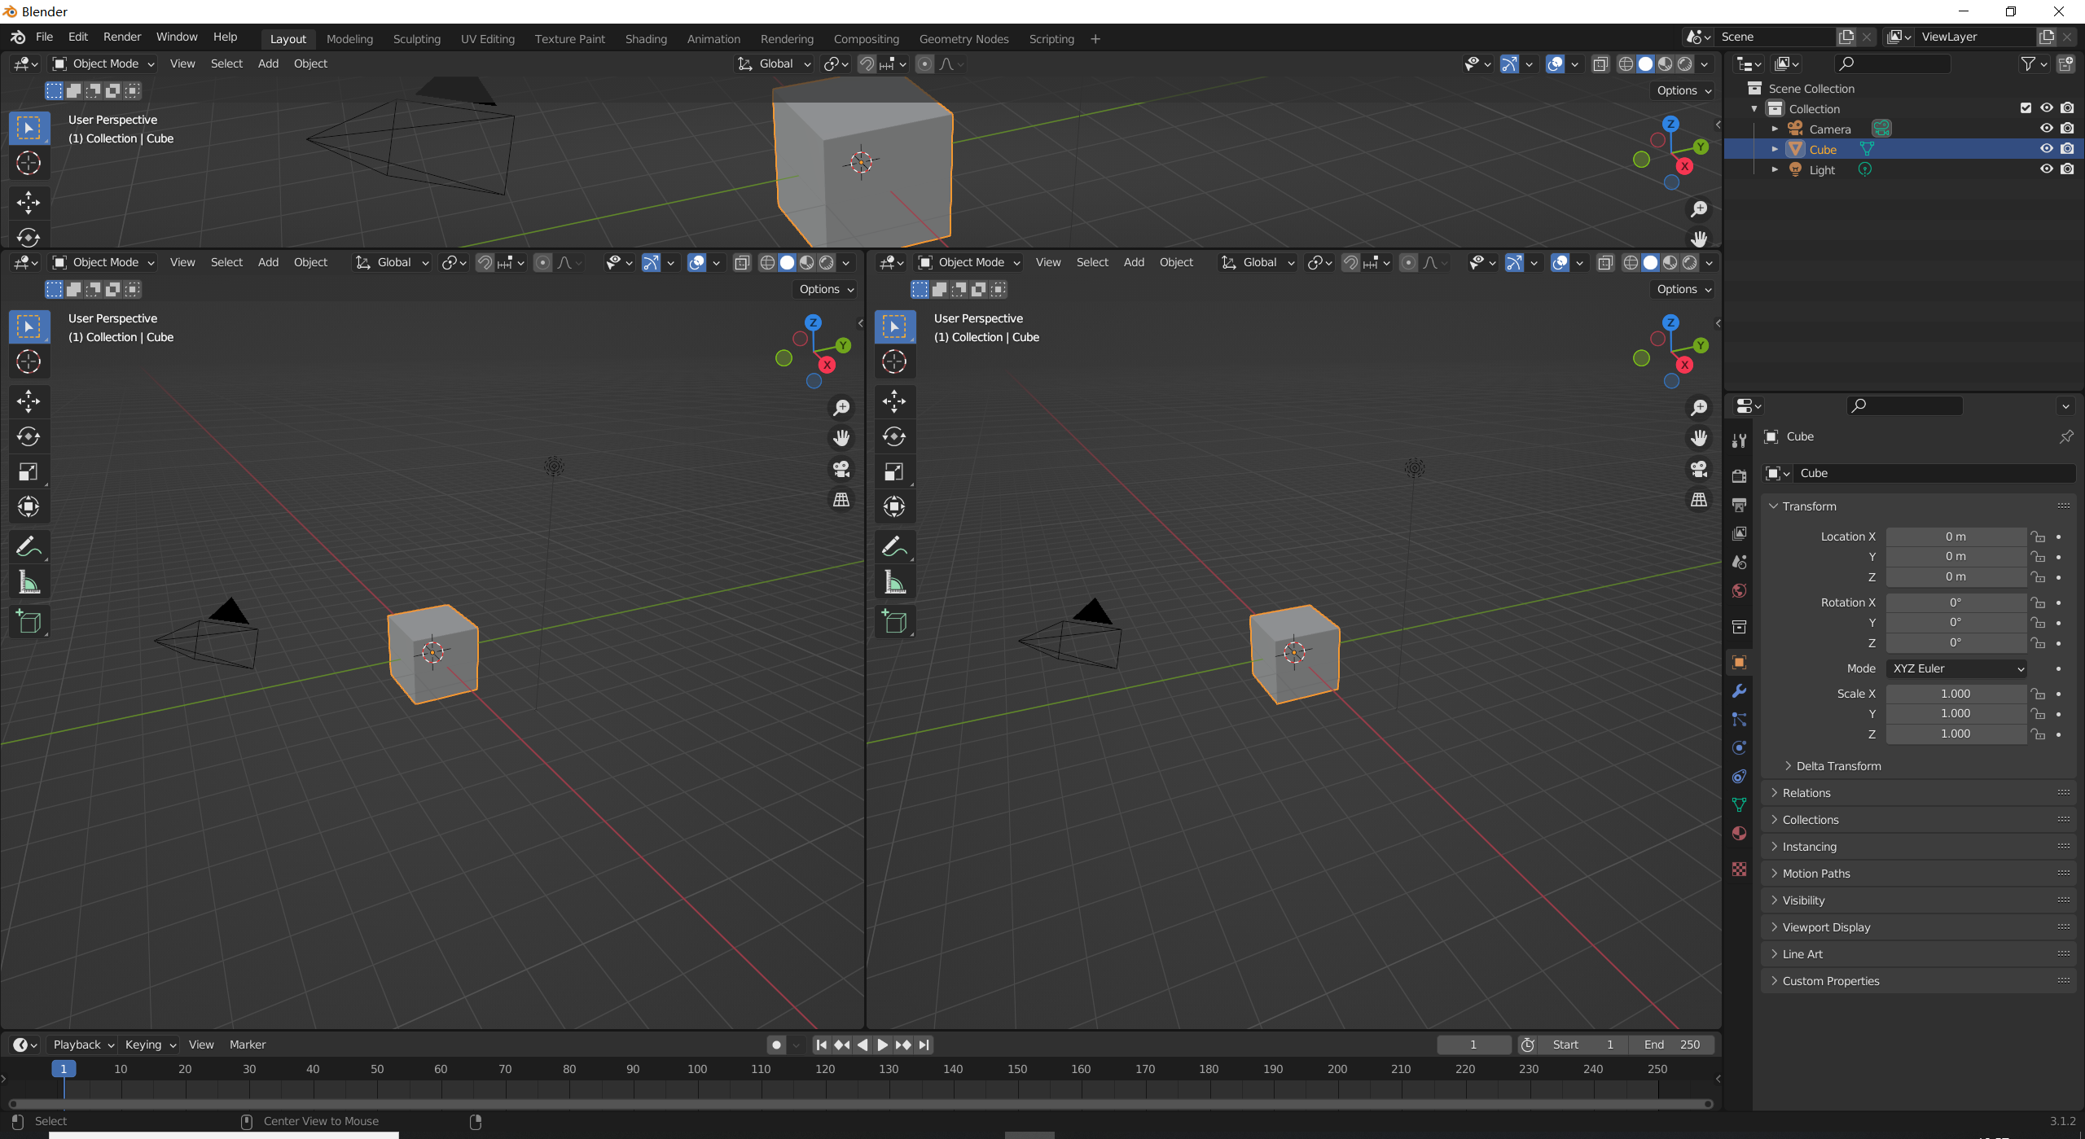The width and height of the screenshot is (2085, 1139).
Task: Click the Scale X value field
Action: click(x=1955, y=694)
